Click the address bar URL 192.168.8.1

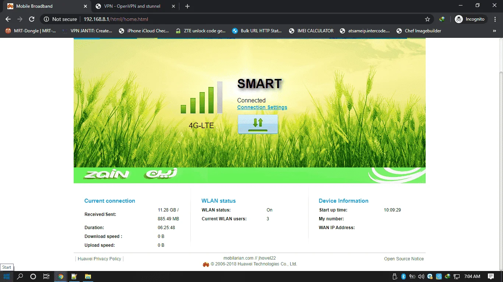[116, 19]
